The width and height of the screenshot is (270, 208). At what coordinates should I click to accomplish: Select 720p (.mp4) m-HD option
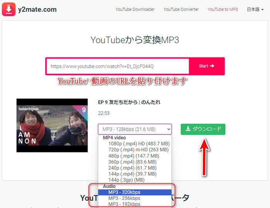tap(135, 150)
